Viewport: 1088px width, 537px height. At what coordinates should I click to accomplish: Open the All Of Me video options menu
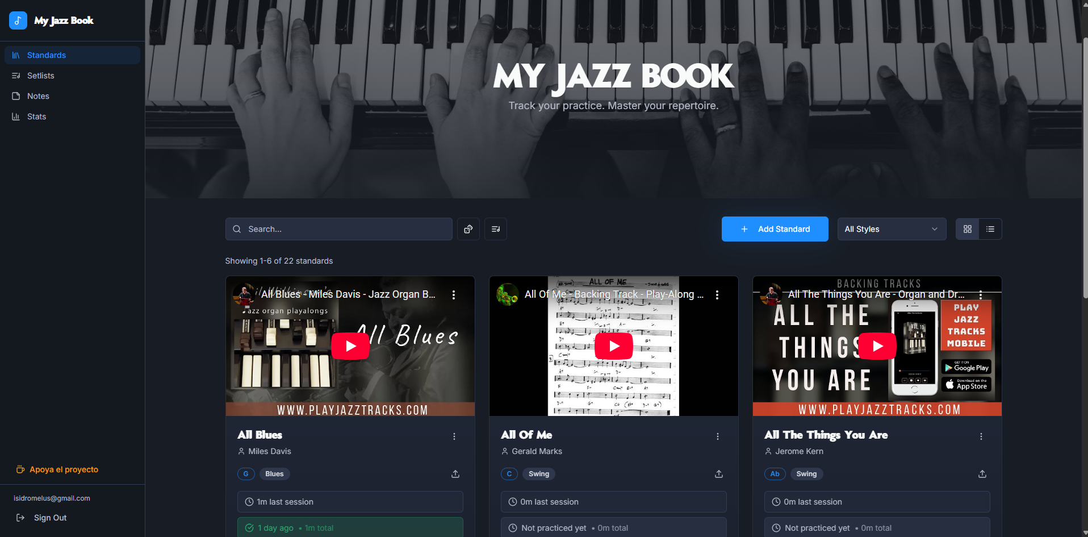pos(717,295)
